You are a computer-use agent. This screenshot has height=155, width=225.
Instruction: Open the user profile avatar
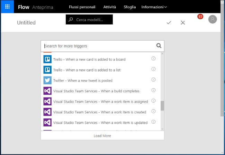[x=213, y=19]
